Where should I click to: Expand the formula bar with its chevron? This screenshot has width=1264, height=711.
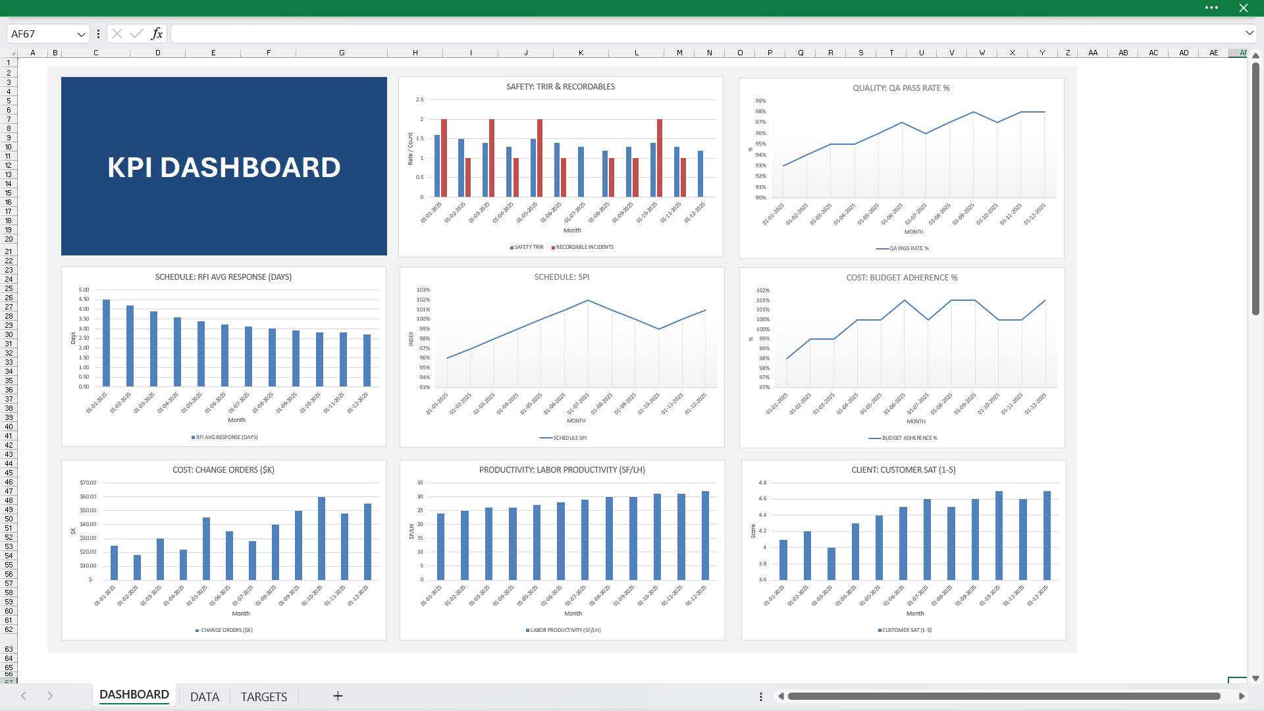1249,33
